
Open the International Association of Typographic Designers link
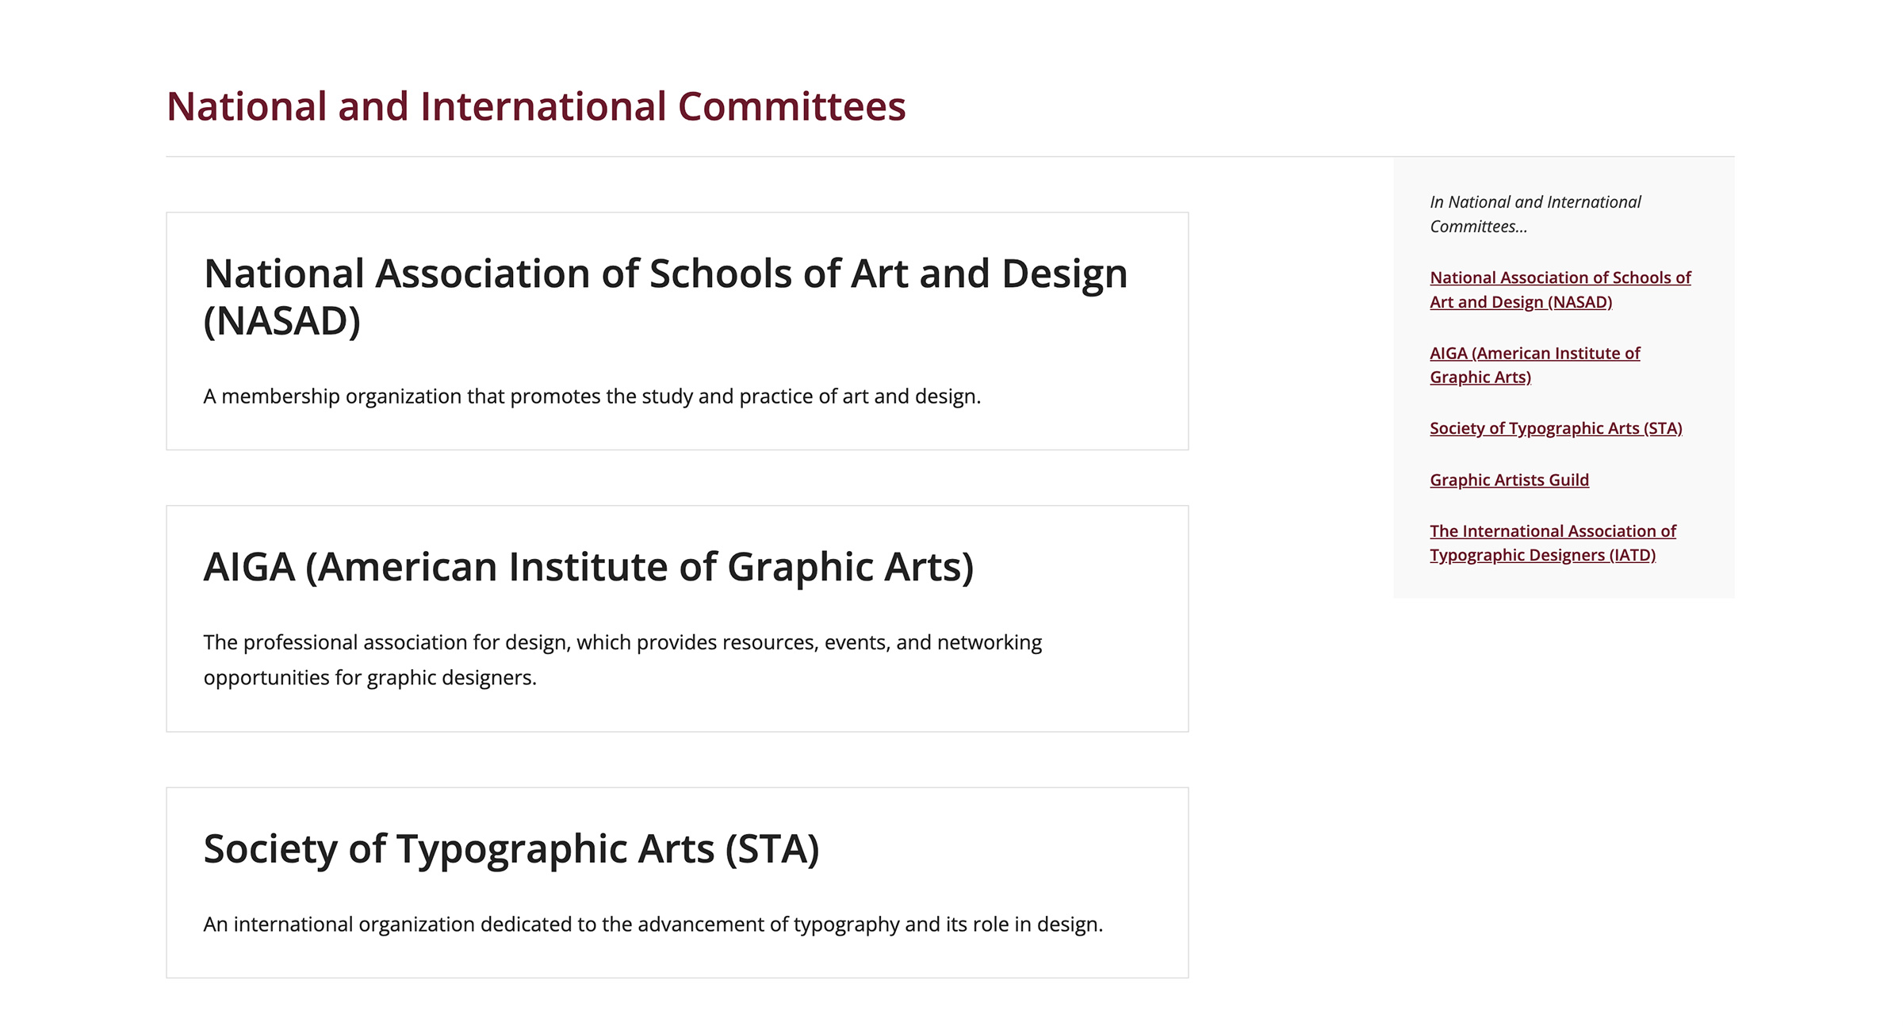click(x=1552, y=532)
